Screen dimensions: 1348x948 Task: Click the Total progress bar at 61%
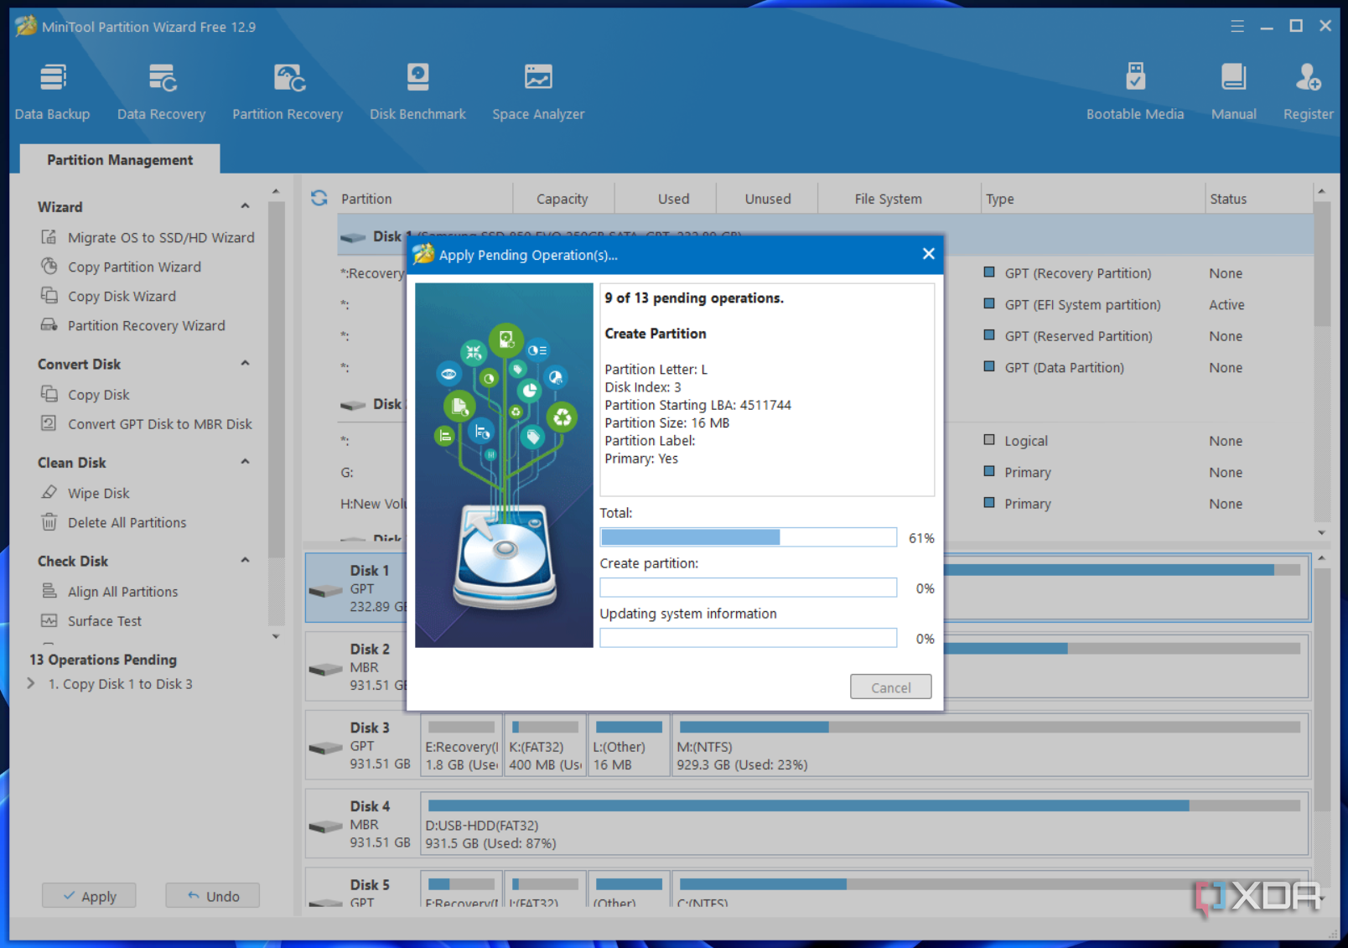tap(749, 537)
